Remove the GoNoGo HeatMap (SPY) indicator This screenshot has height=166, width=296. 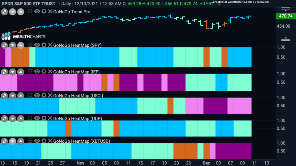pyautogui.click(x=50, y=45)
